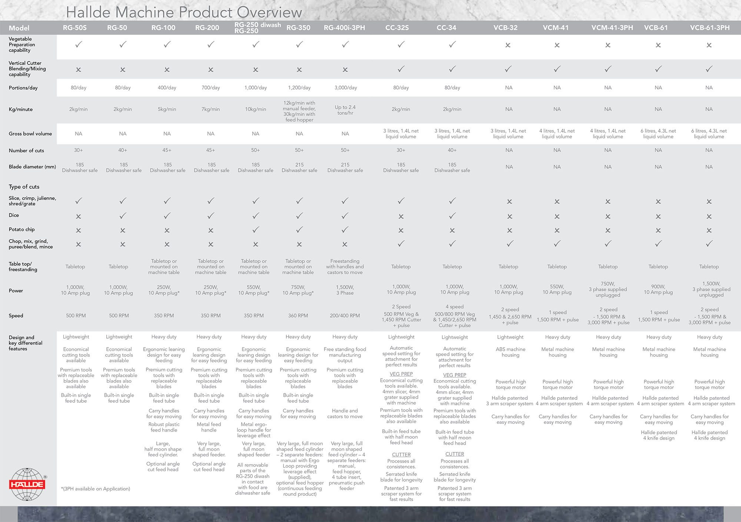Click the 'Kg/minute' row label
The image size is (741, 522).
21,109
